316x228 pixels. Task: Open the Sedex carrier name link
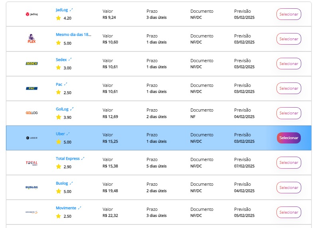pyautogui.click(x=61, y=60)
